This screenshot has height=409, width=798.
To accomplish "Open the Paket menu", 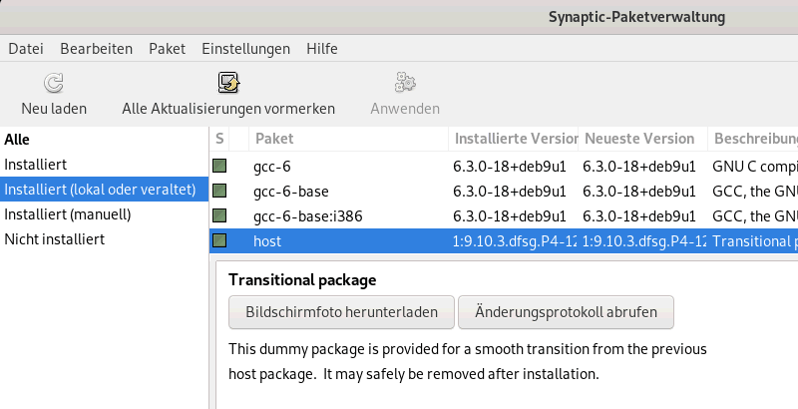I will 167,48.
